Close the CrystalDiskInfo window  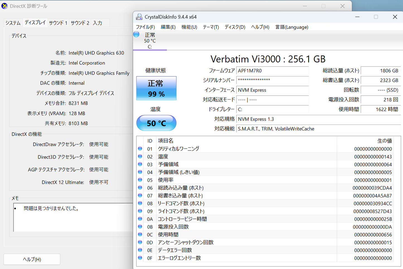[395, 17]
